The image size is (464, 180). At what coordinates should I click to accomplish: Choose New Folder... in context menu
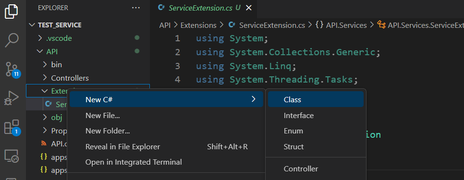point(166,131)
